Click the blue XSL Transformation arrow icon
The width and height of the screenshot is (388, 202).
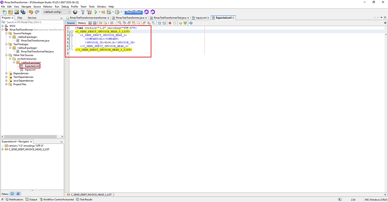[191, 23]
